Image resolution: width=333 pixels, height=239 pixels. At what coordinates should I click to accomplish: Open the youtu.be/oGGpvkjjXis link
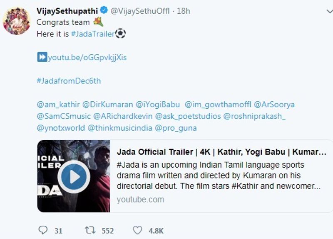[x=87, y=57]
